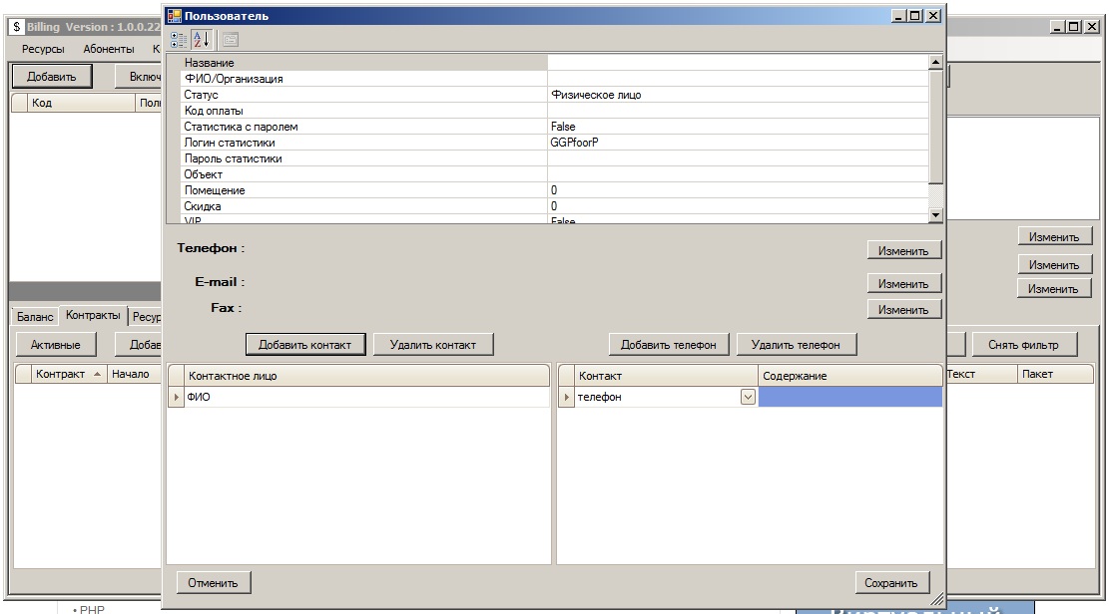
Task: Cancel with the Отменить button
Action: click(x=213, y=583)
